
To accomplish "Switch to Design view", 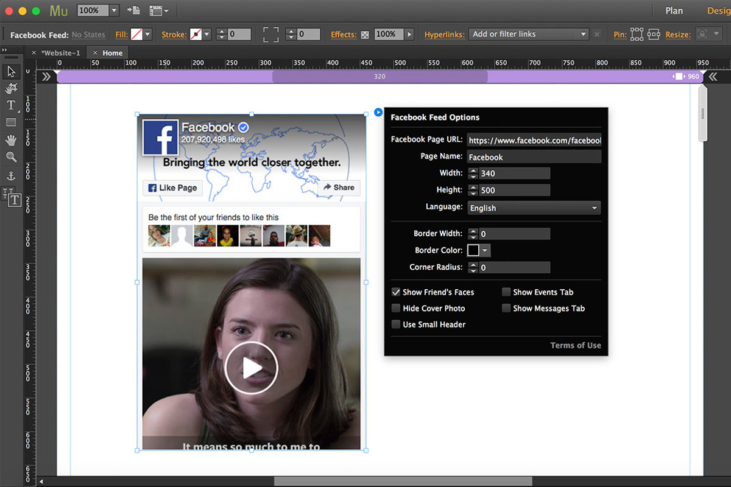I will (719, 10).
